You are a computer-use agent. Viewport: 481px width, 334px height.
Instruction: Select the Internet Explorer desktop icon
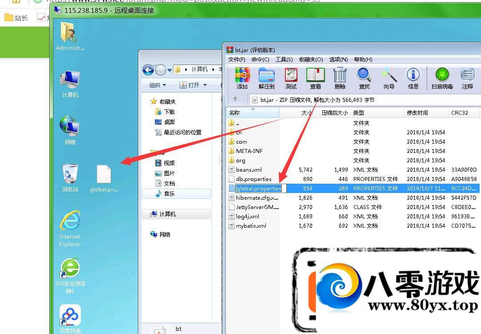point(70,229)
